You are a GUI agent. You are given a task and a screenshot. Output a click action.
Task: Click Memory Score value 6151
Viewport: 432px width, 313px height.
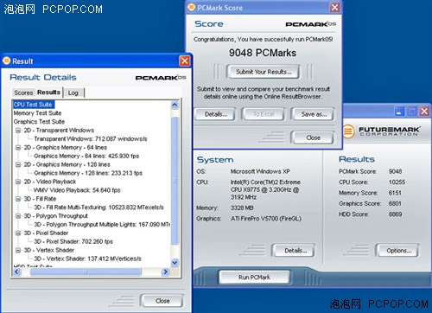(x=395, y=193)
